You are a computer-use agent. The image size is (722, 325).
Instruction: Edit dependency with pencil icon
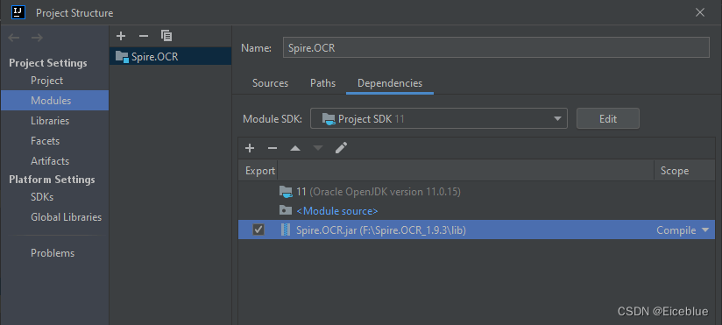click(341, 148)
